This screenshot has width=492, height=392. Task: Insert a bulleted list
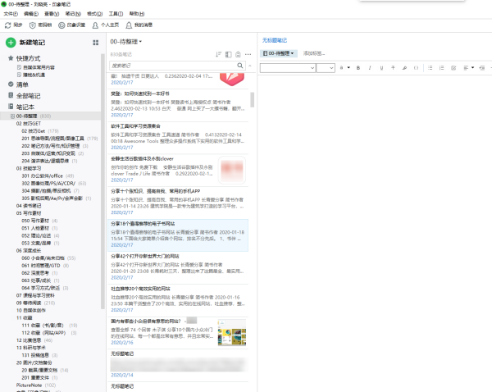tap(430, 68)
